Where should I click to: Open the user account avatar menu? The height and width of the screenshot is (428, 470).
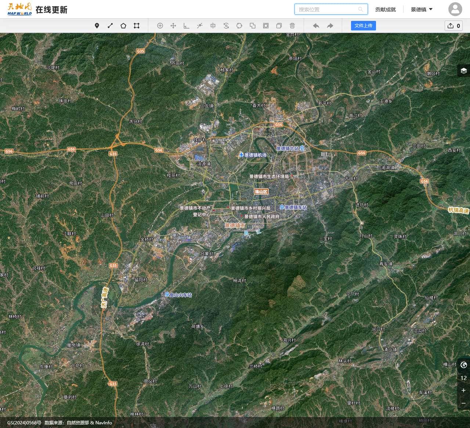coord(455,9)
